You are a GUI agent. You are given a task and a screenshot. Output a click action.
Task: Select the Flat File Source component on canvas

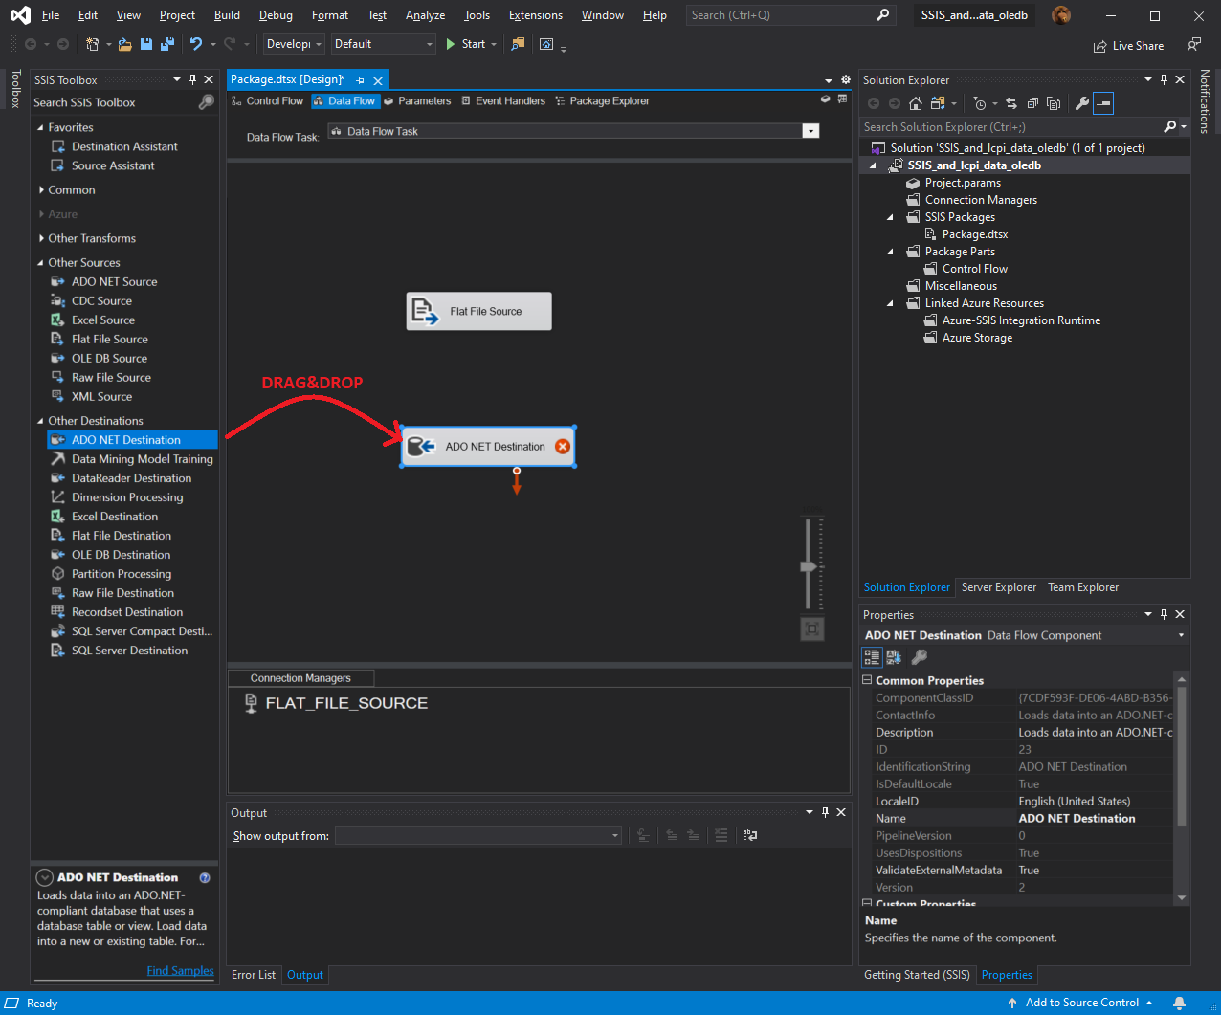click(x=479, y=311)
